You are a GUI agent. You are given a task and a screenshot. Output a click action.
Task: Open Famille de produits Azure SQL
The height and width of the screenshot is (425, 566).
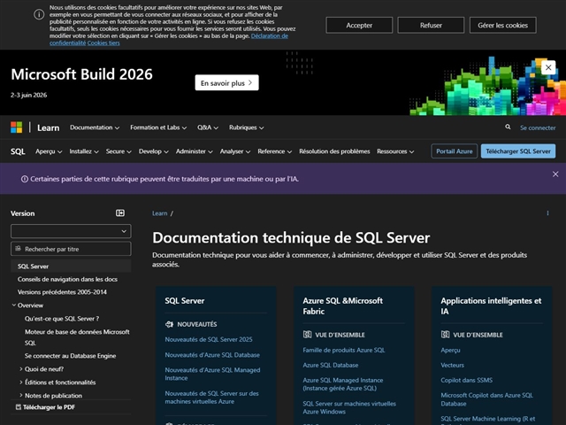(344, 350)
